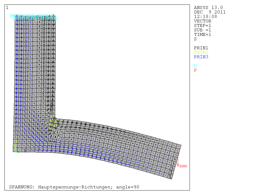Click the VECTOR plot type label

tap(202, 21)
